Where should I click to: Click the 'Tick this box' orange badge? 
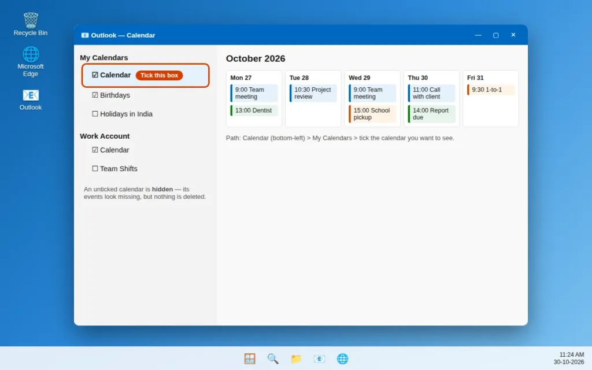coord(160,75)
